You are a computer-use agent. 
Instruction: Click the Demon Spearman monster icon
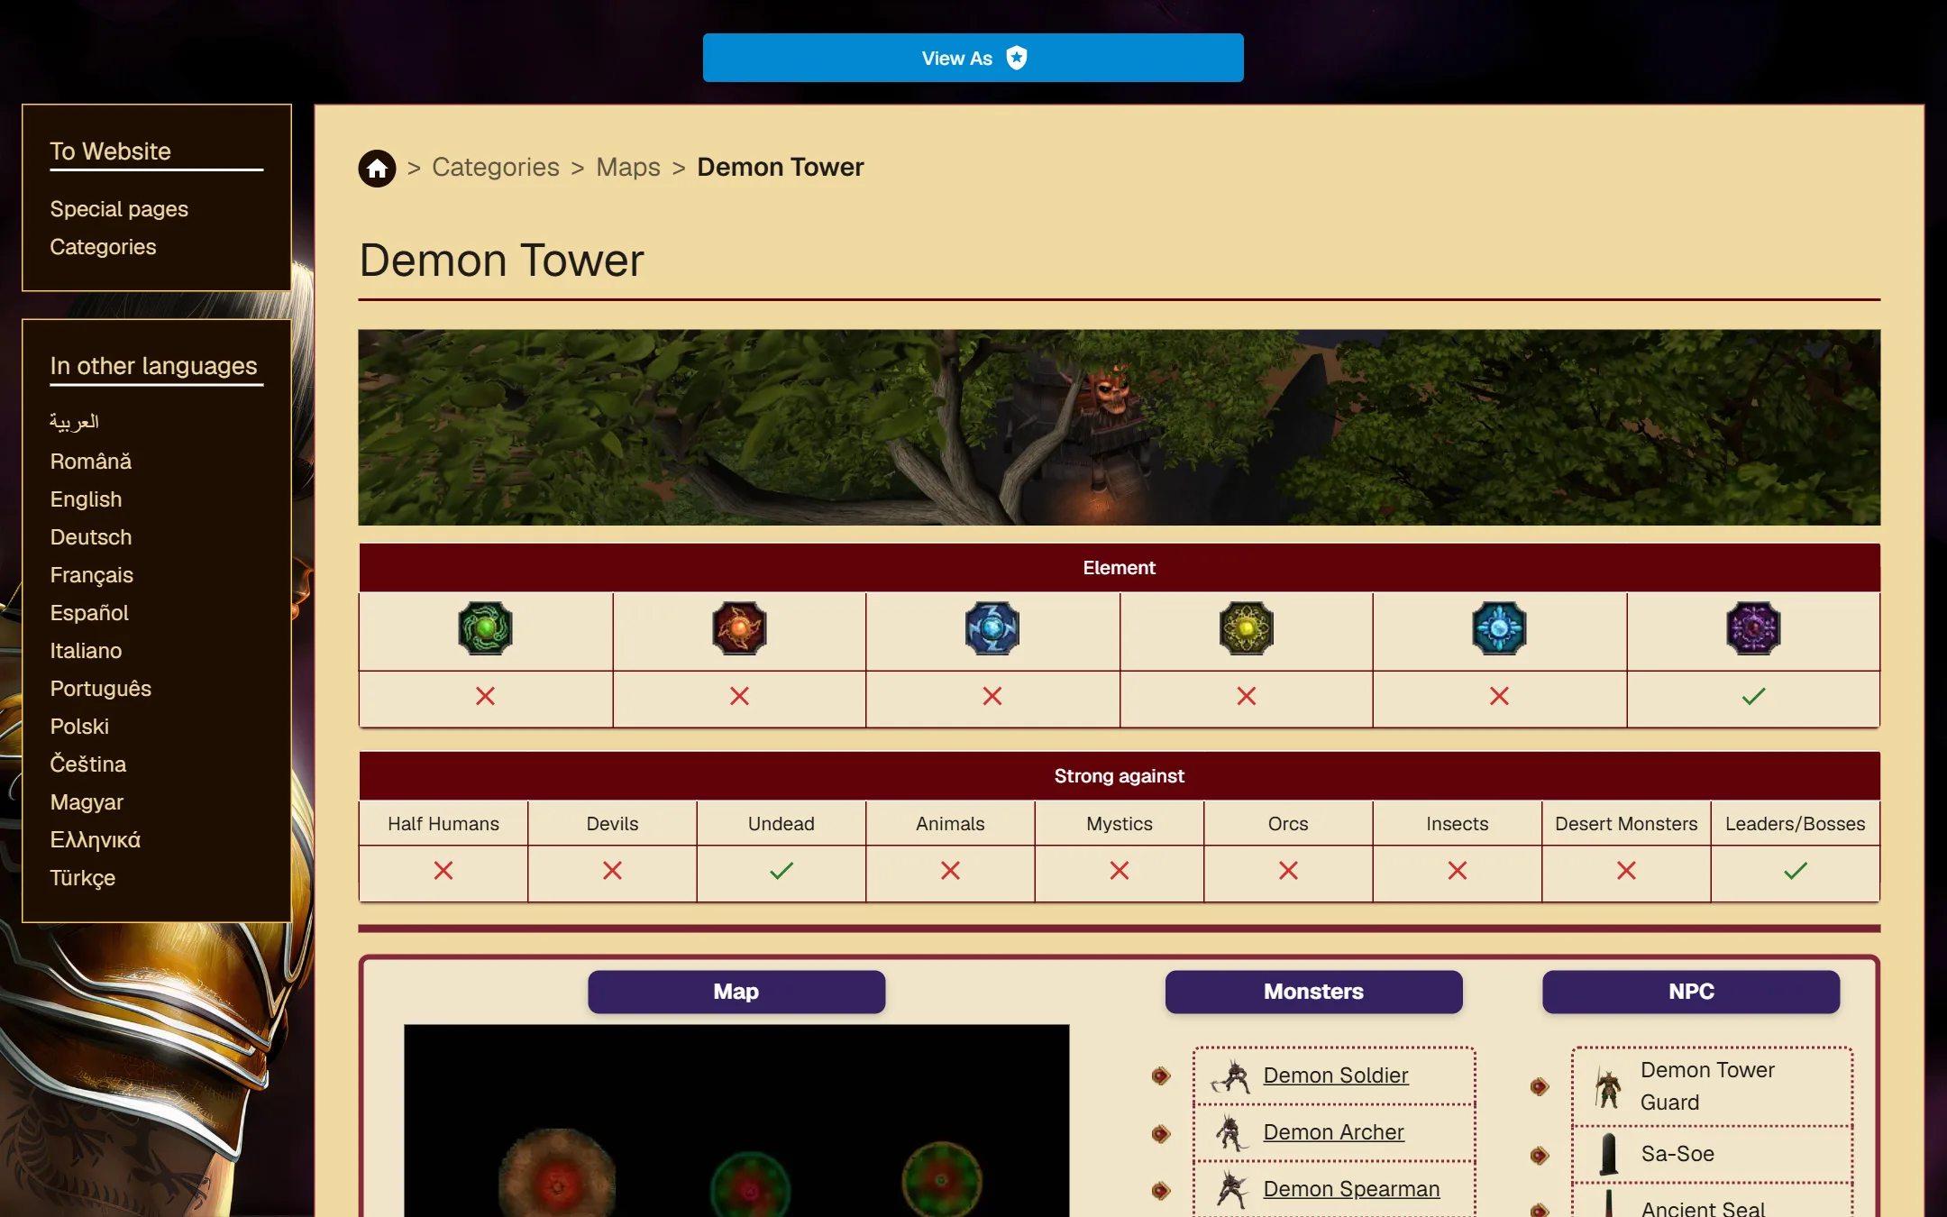[x=1231, y=1190]
